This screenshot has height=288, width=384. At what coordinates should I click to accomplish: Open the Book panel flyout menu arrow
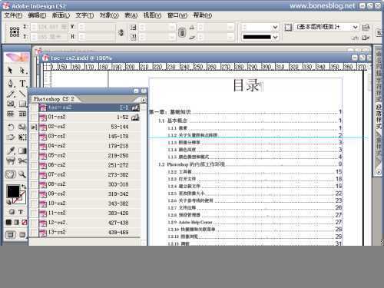pos(143,100)
